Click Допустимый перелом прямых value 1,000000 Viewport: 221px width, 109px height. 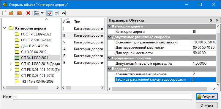[204, 64]
